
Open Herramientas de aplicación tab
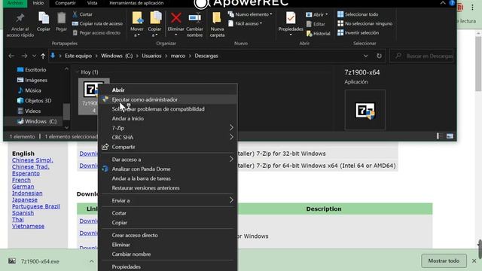(136, 3)
